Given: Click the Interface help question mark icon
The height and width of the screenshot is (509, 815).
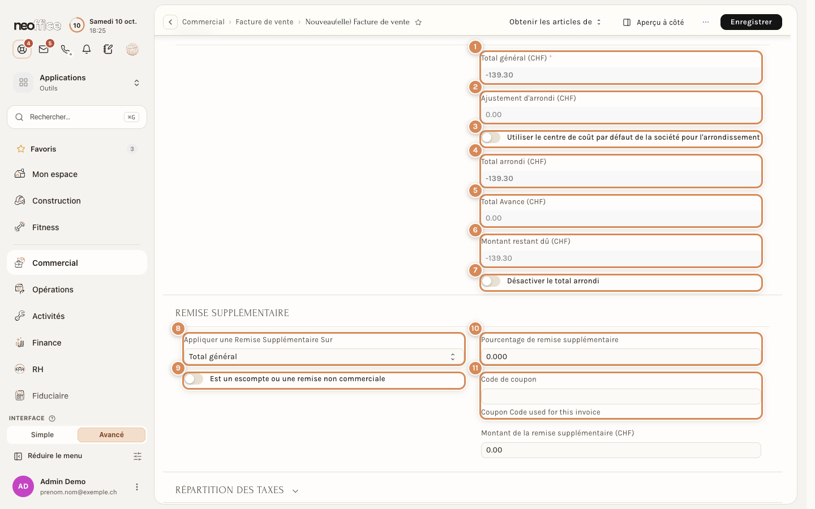Looking at the screenshot, I should [52, 419].
